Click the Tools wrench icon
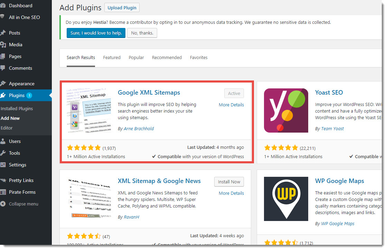Screen dimensions: 387x250 click(x=3, y=153)
